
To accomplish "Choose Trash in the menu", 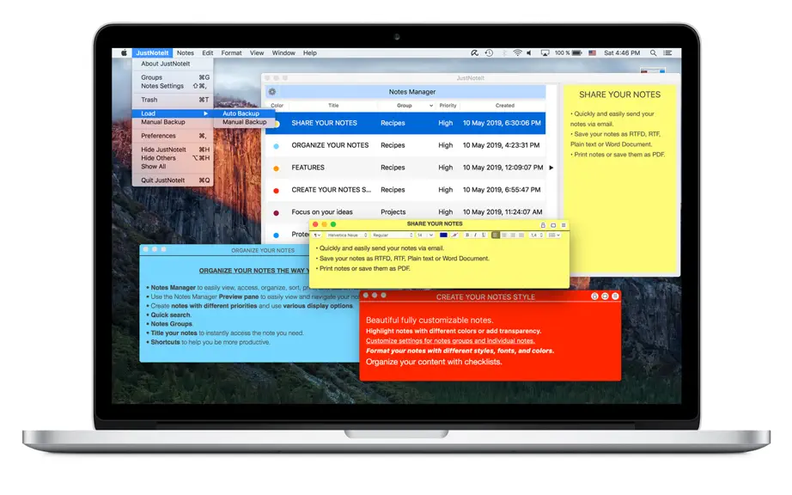I will 173,100.
